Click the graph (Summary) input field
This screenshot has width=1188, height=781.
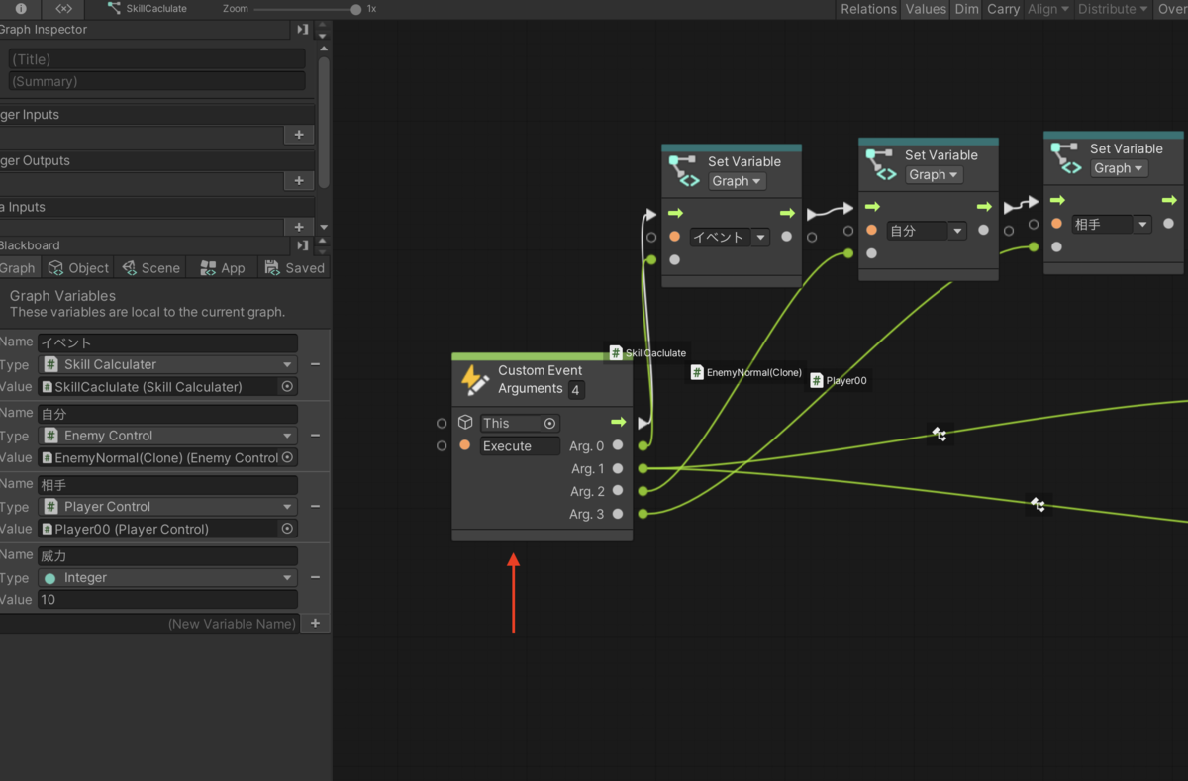pyautogui.click(x=157, y=81)
